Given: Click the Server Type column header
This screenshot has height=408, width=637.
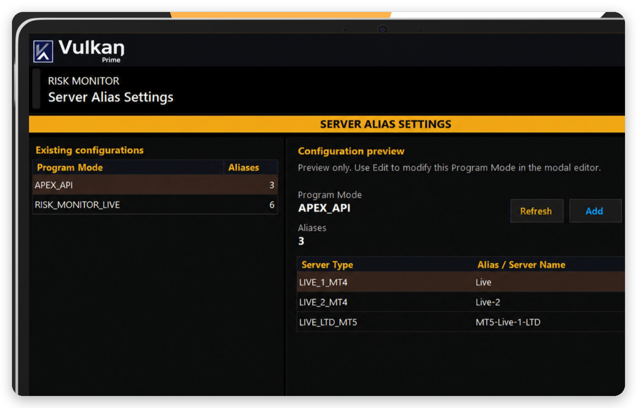Looking at the screenshot, I should [x=385, y=265].
